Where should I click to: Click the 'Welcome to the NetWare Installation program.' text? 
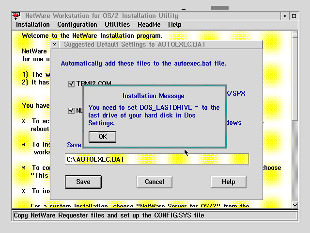[x=92, y=36]
